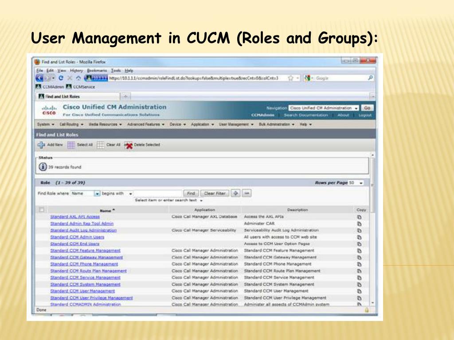The image size is (454, 340).
Task: Open the Application dropdown menu
Action: (202, 124)
